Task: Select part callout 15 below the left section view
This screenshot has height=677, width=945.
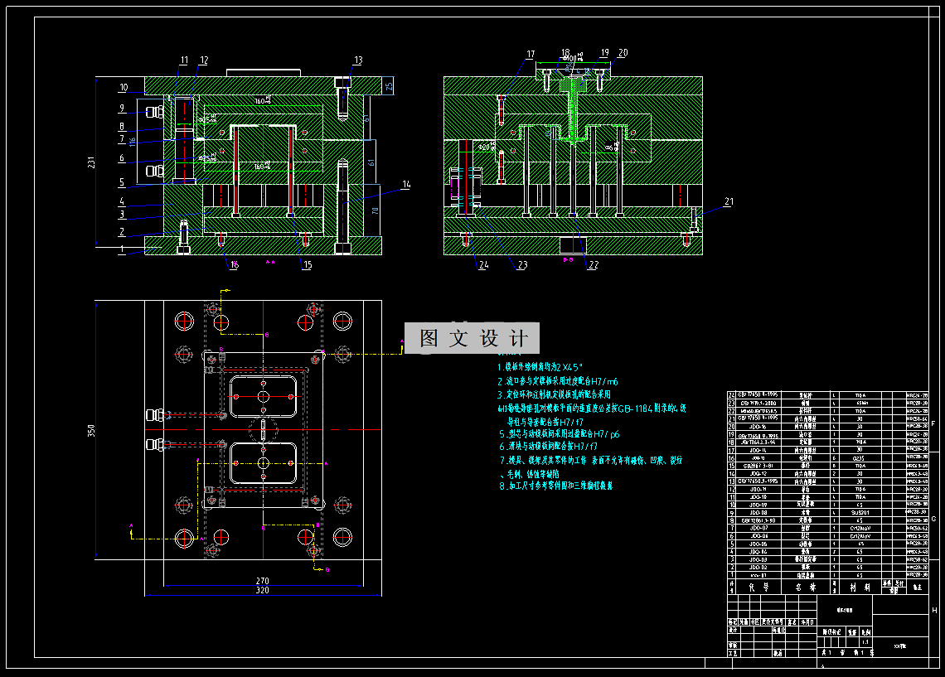Action: point(308,265)
